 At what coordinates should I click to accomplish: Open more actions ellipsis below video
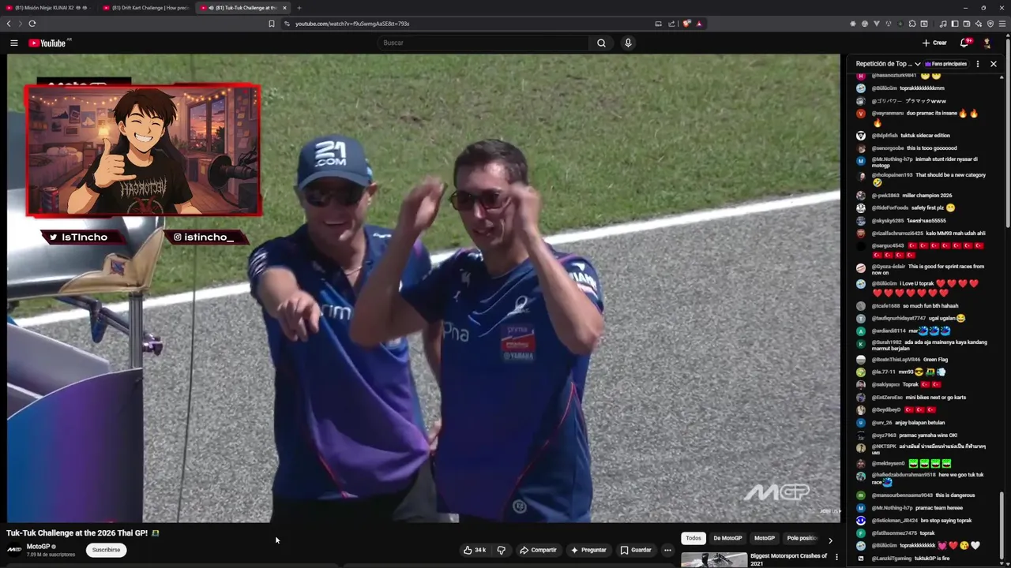tap(667, 550)
